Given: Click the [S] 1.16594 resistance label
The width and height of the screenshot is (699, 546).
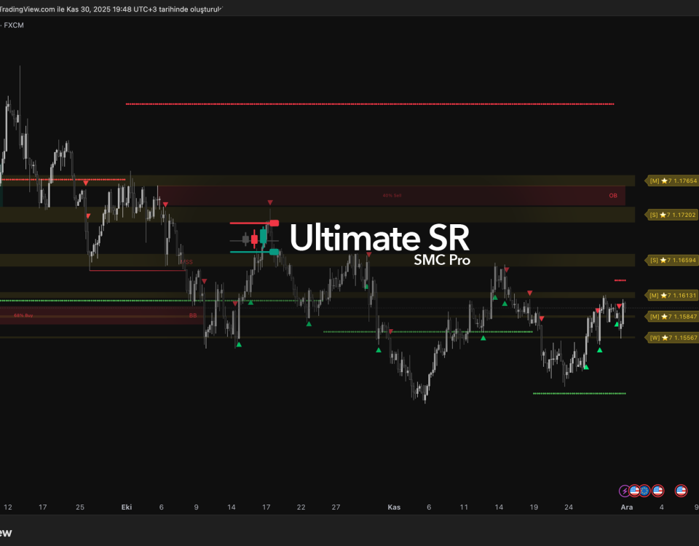Looking at the screenshot, I should coord(672,260).
